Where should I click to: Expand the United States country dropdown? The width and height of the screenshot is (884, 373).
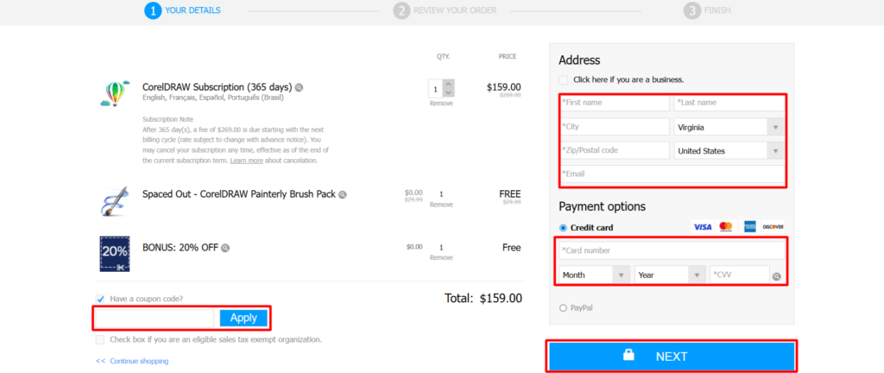pos(729,151)
